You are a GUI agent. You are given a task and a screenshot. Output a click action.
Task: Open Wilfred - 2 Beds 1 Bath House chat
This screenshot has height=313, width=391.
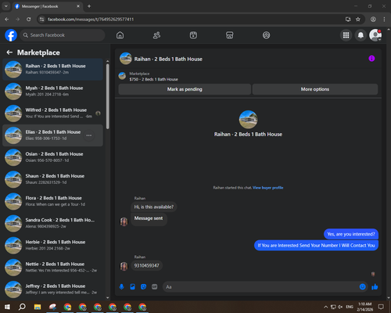pyautogui.click(x=53, y=113)
